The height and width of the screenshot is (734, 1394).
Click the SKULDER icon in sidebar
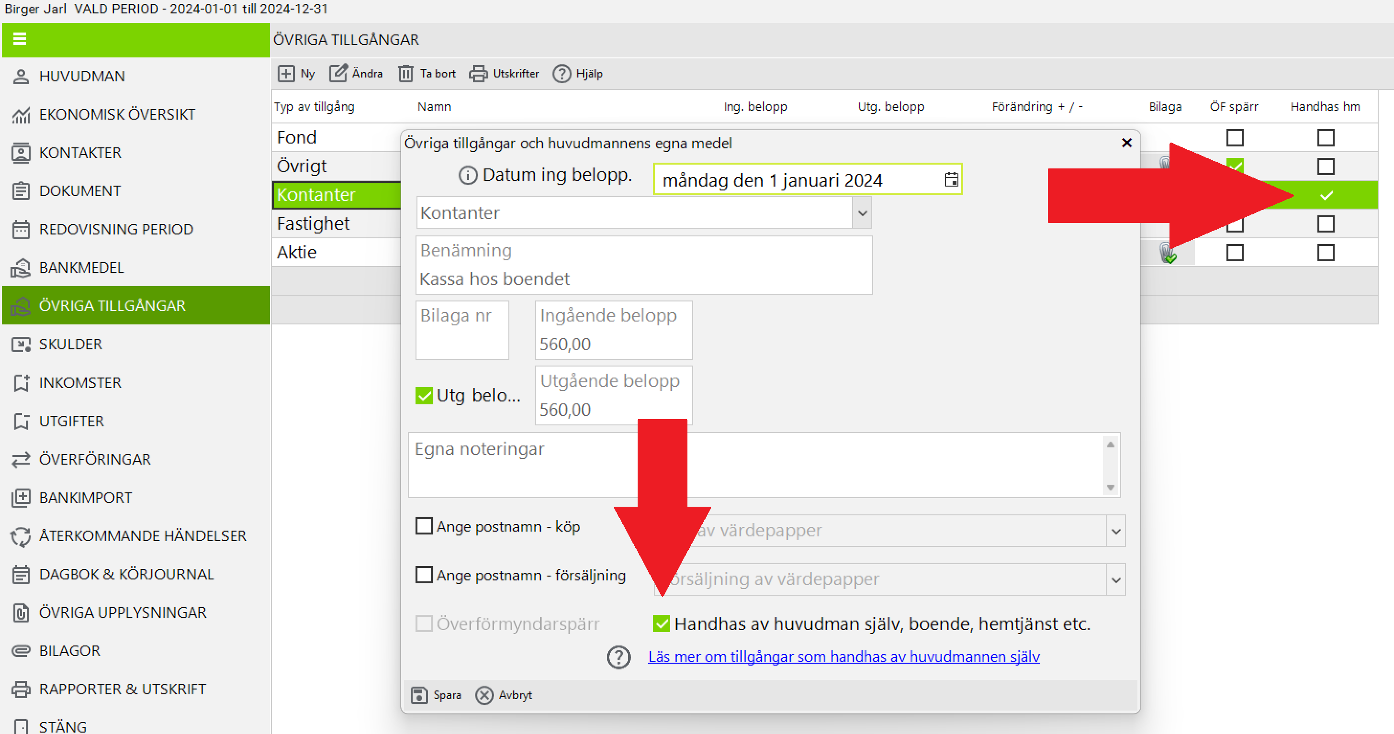[21, 344]
